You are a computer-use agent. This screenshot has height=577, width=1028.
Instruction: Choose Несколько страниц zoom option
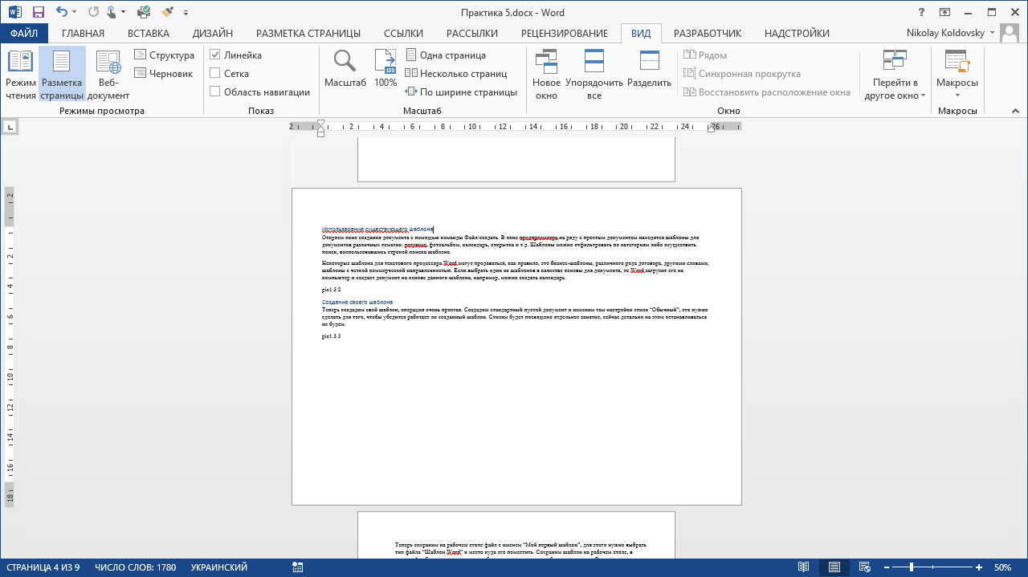pyautogui.click(x=455, y=73)
